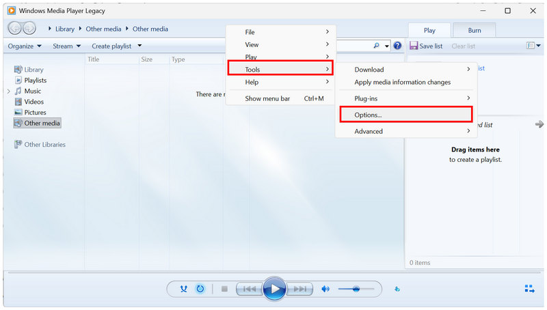Viewport: 547px width, 310px height.
Task: Click the search magnifier icon
Action: click(x=377, y=46)
